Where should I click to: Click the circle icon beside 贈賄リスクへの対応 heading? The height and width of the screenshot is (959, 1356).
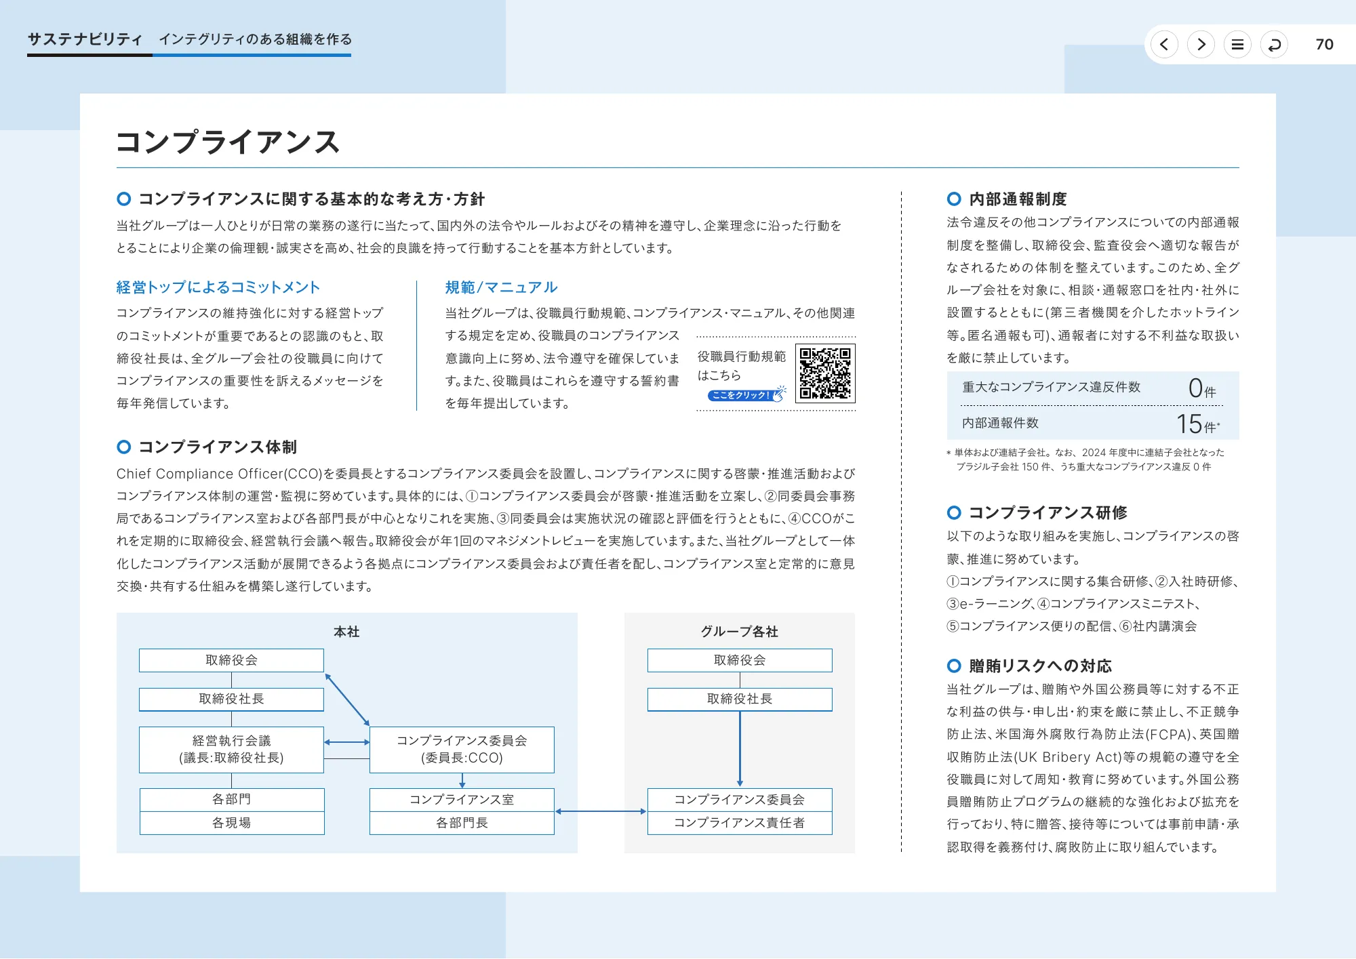[x=953, y=666]
